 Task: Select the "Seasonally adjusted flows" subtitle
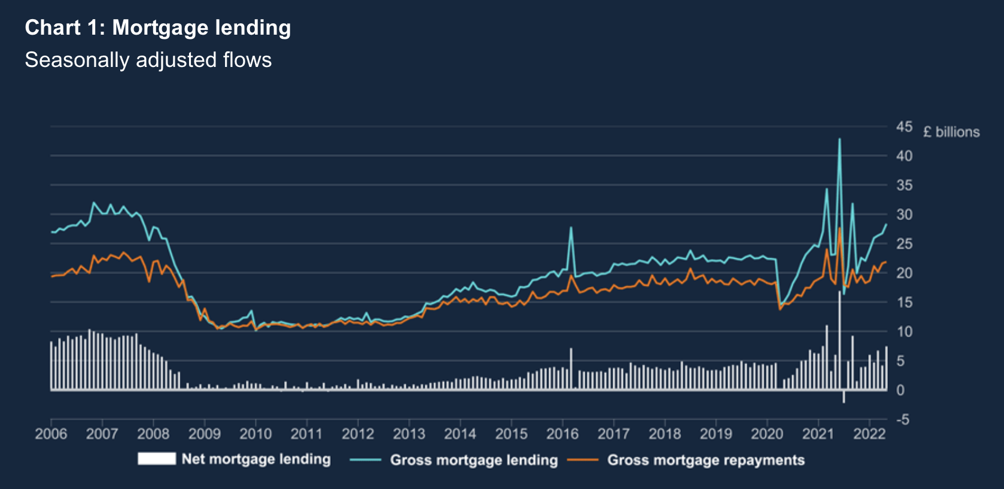coord(148,60)
